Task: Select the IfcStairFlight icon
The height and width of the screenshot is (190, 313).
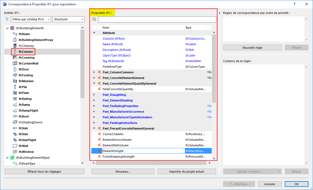Action: point(15,140)
